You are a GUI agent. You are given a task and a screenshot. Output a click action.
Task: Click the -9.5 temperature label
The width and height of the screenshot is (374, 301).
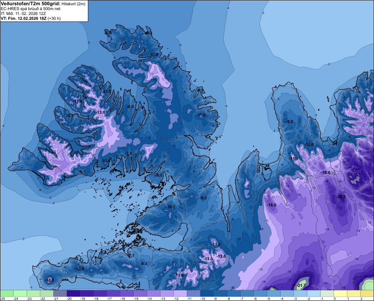pyautogui.click(x=203, y=198)
